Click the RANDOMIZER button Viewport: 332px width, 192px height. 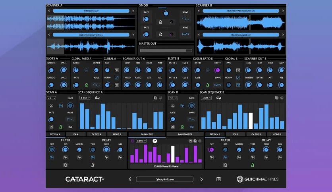point(185,134)
